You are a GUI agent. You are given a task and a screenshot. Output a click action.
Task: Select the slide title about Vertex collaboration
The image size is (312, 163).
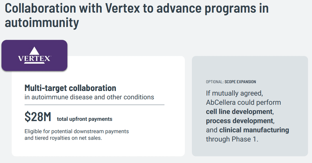pos(137,15)
